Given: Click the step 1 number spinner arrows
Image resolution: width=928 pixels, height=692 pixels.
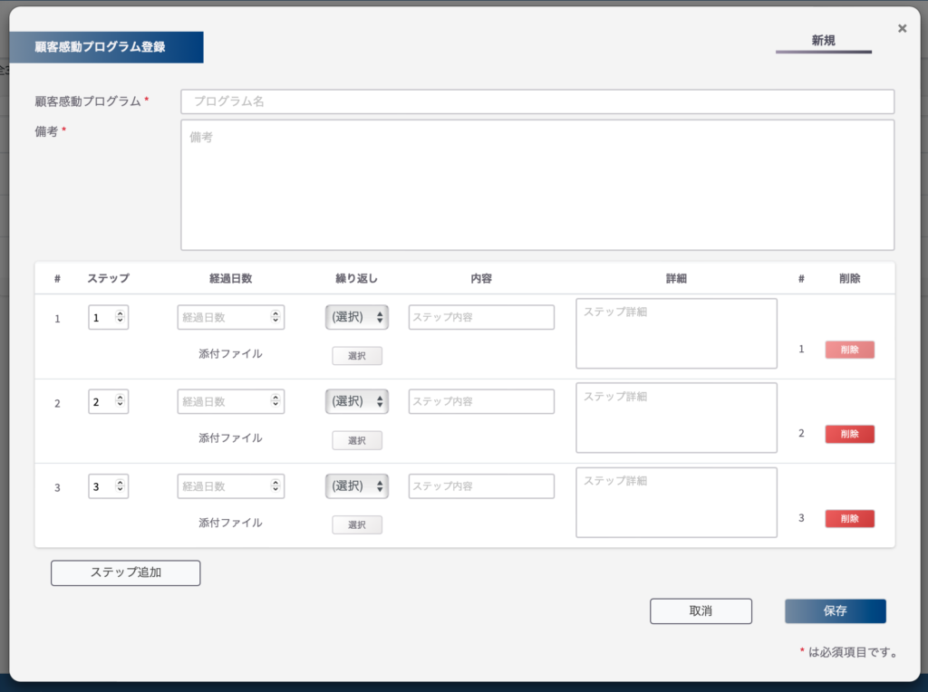Looking at the screenshot, I should click(x=121, y=317).
